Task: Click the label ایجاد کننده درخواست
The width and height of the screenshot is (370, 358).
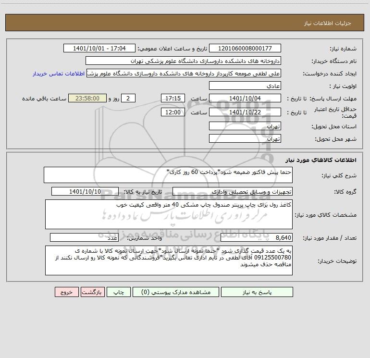Action: 330,74
